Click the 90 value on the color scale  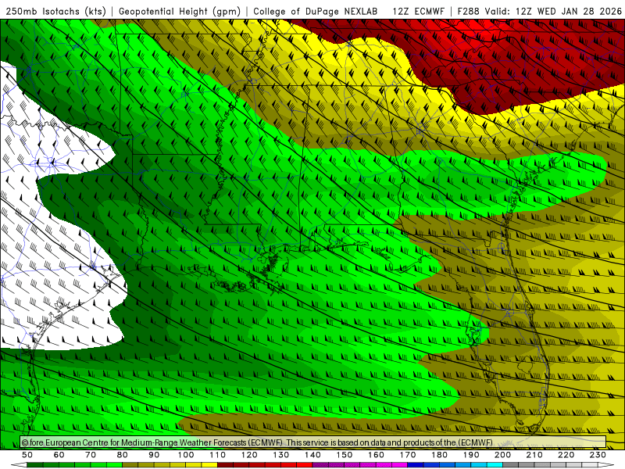coord(154,455)
